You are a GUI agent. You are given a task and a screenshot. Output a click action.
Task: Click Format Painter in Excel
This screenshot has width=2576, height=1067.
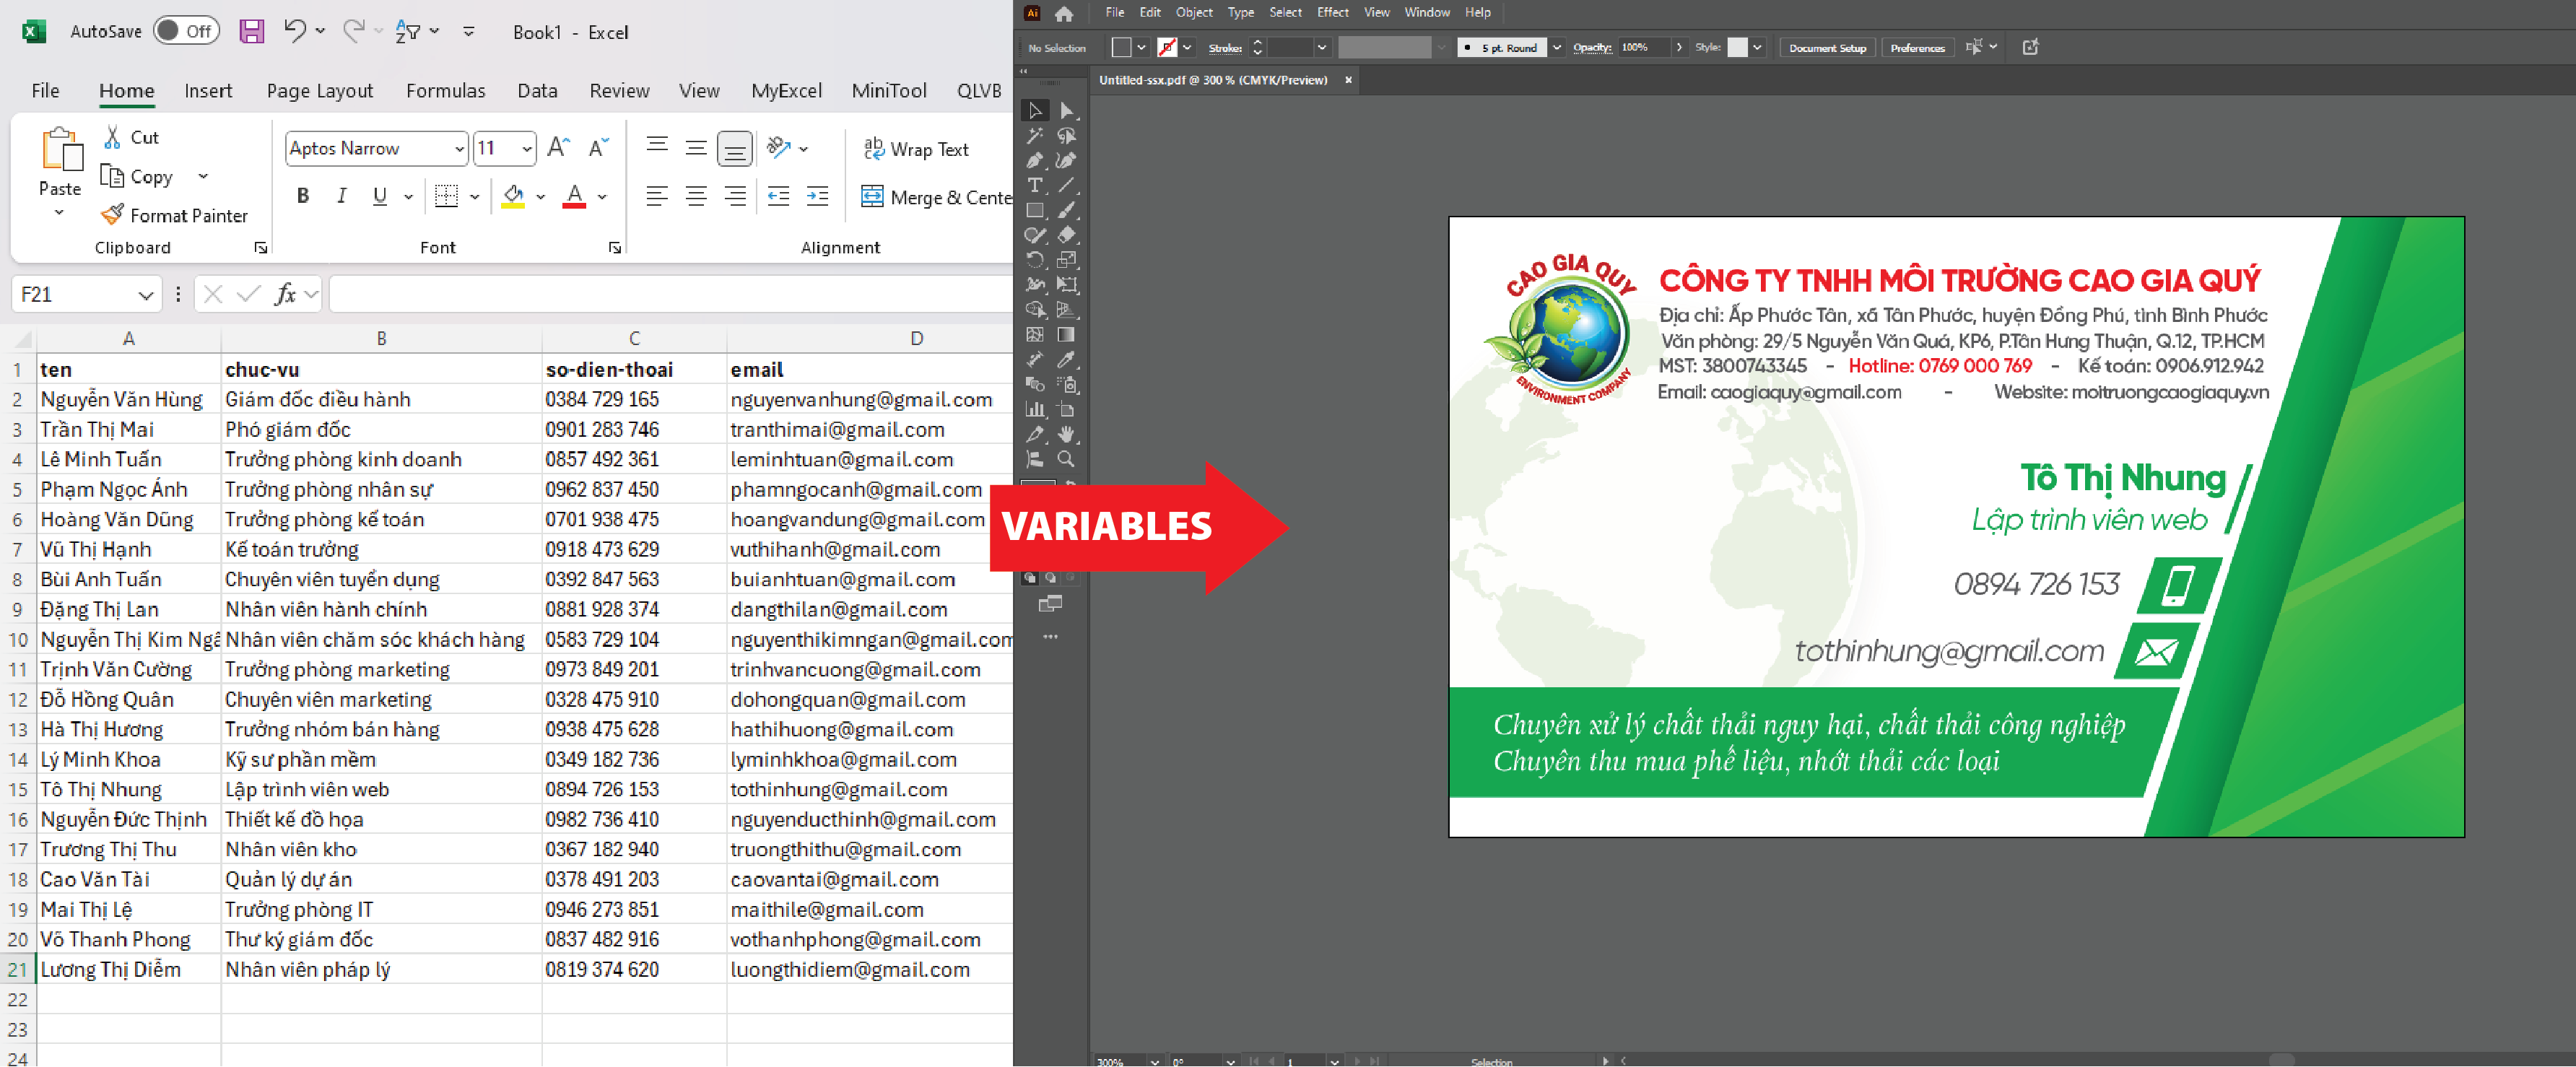(175, 215)
